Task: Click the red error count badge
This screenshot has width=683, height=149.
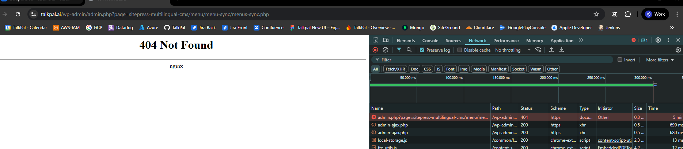Action: click(x=635, y=40)
